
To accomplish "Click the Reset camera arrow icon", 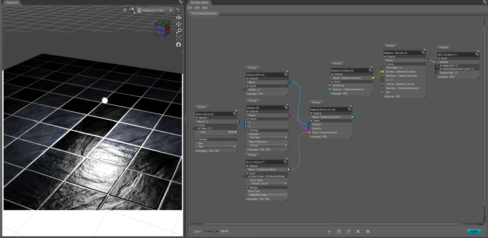I will 179,45.
